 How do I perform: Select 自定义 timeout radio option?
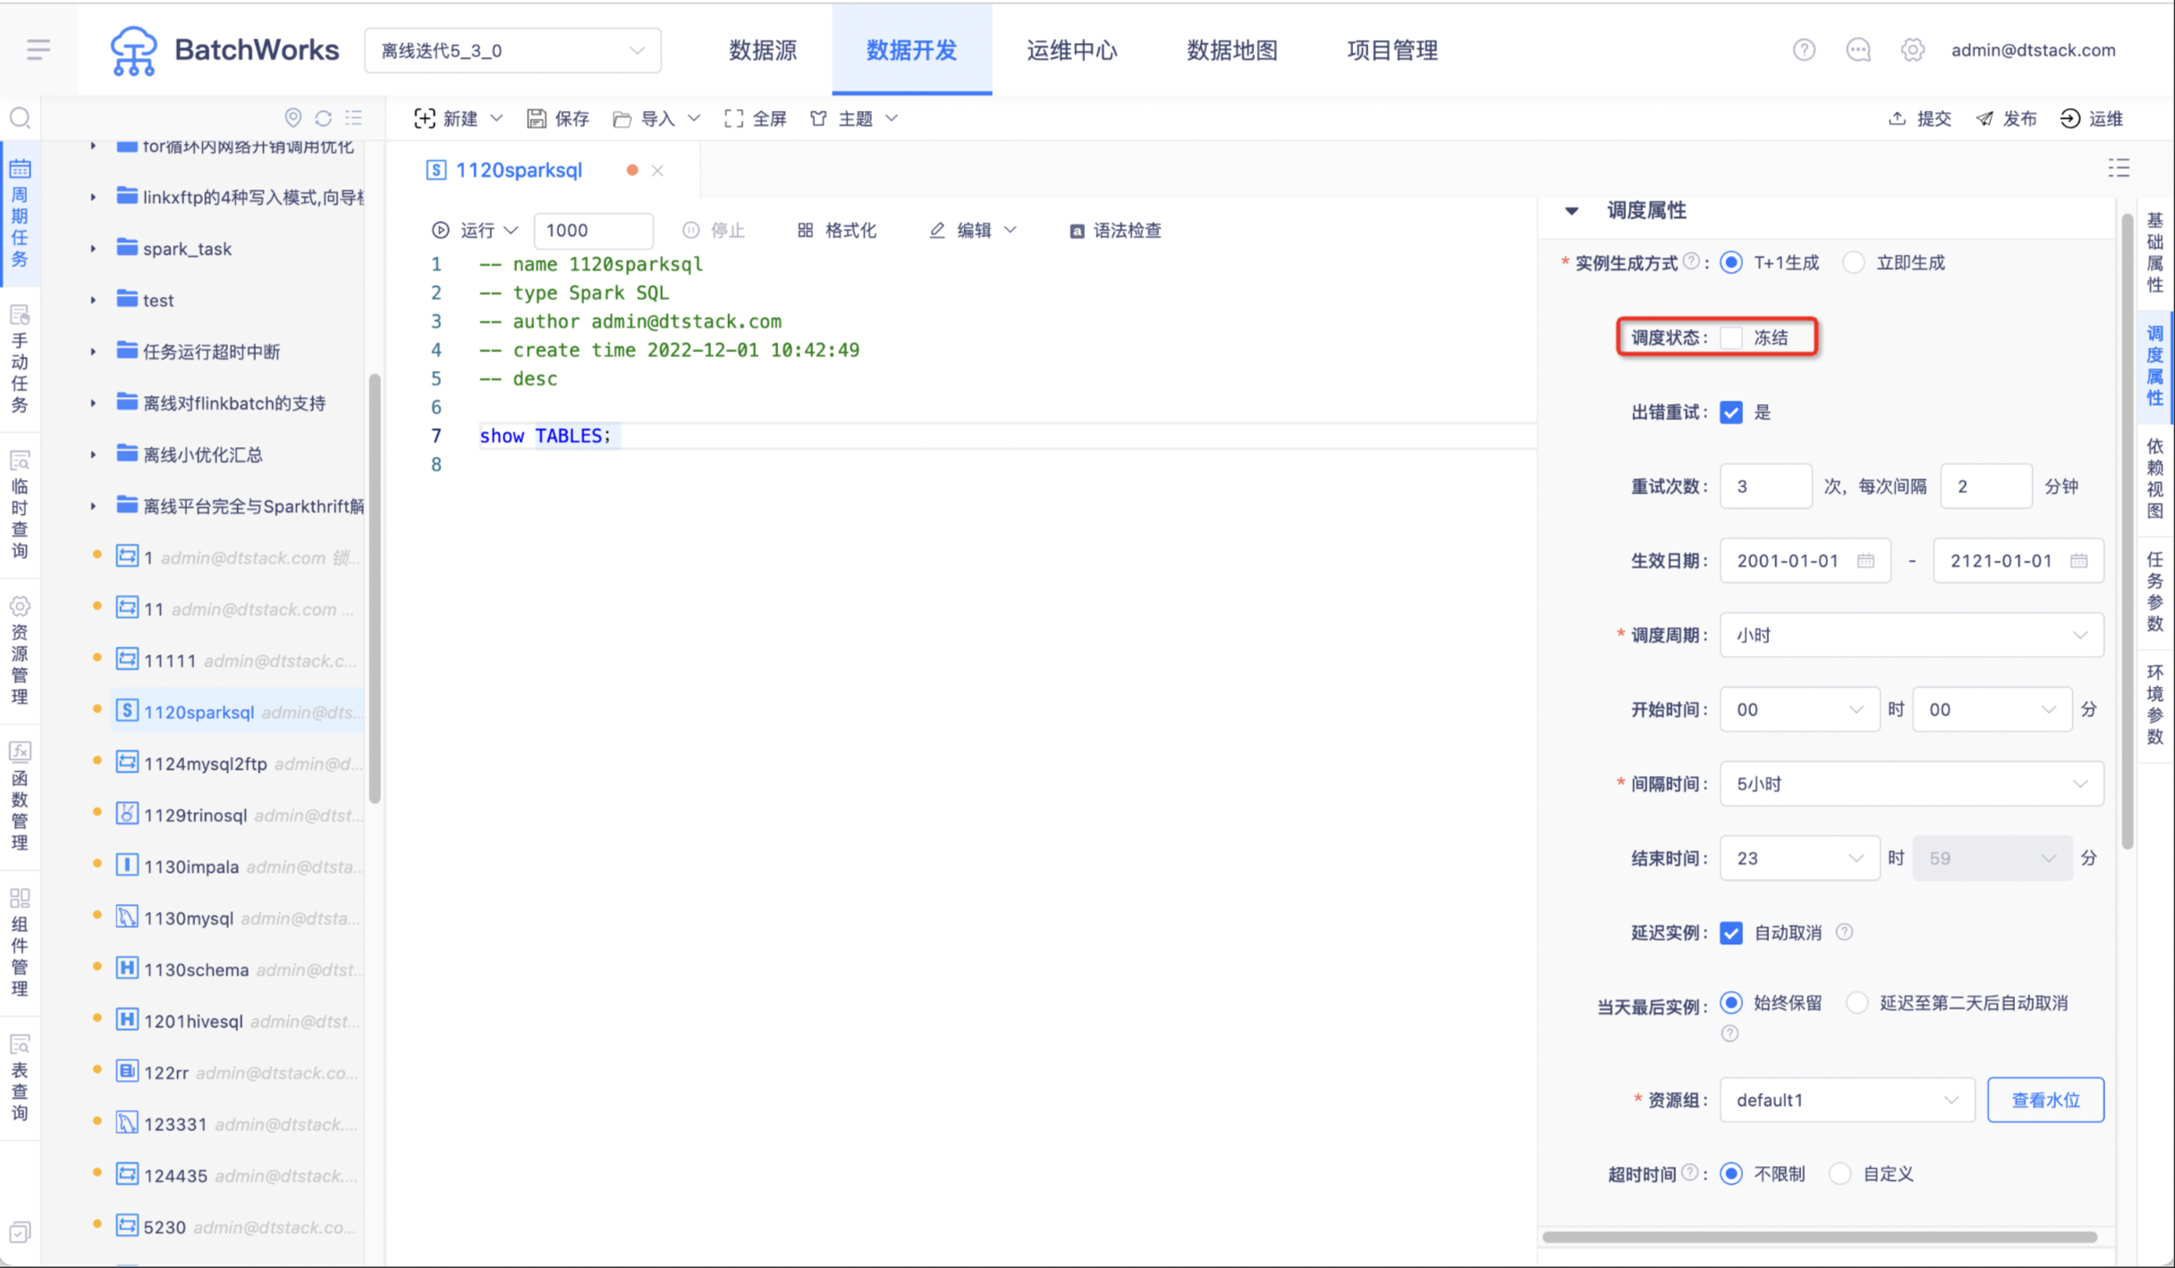coord(1840,1173)
